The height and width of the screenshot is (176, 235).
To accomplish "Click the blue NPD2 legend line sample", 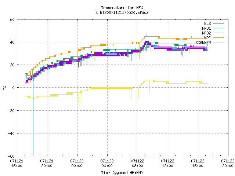I will [219, 33].
